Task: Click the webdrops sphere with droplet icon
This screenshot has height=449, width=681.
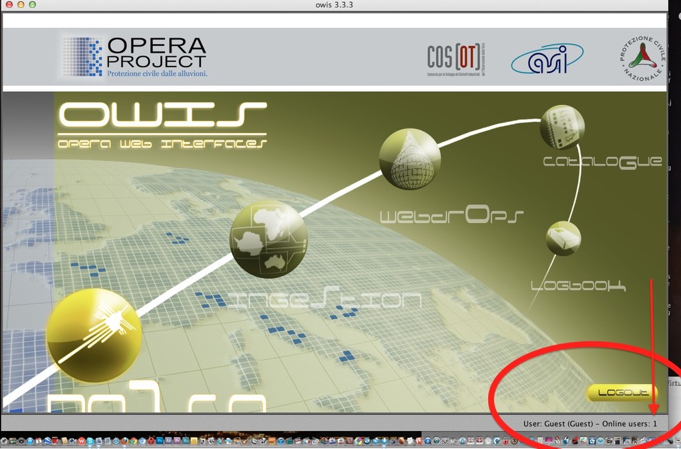Action: pyautogui.click(x=410, y=159)
